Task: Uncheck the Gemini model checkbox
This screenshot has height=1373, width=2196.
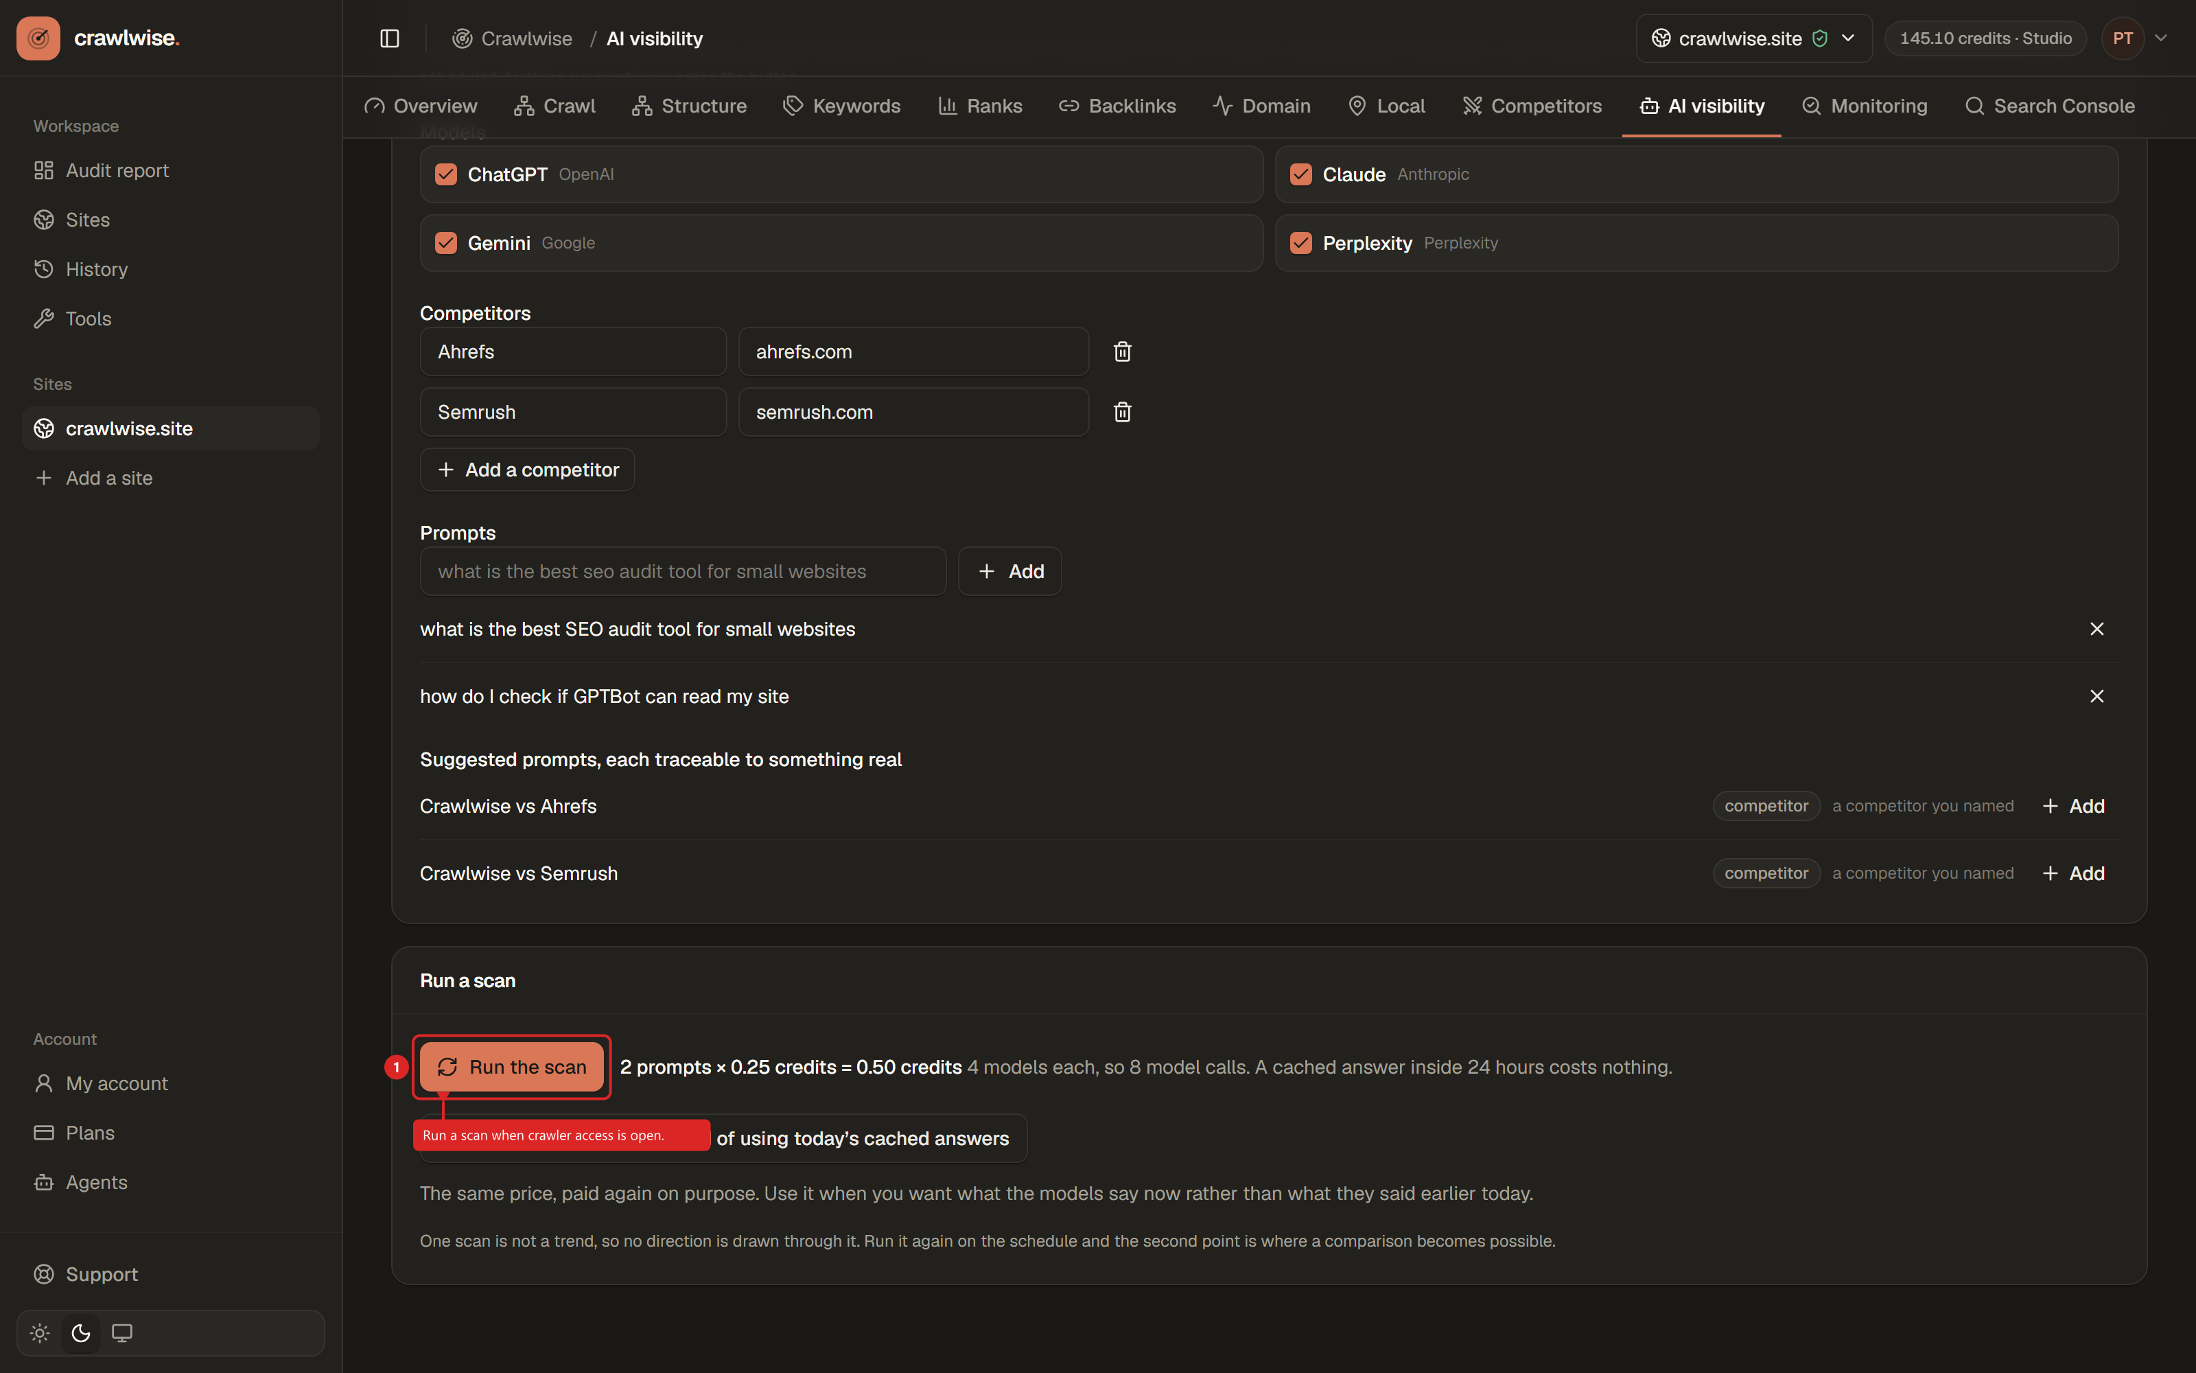Action: [445, 243]
